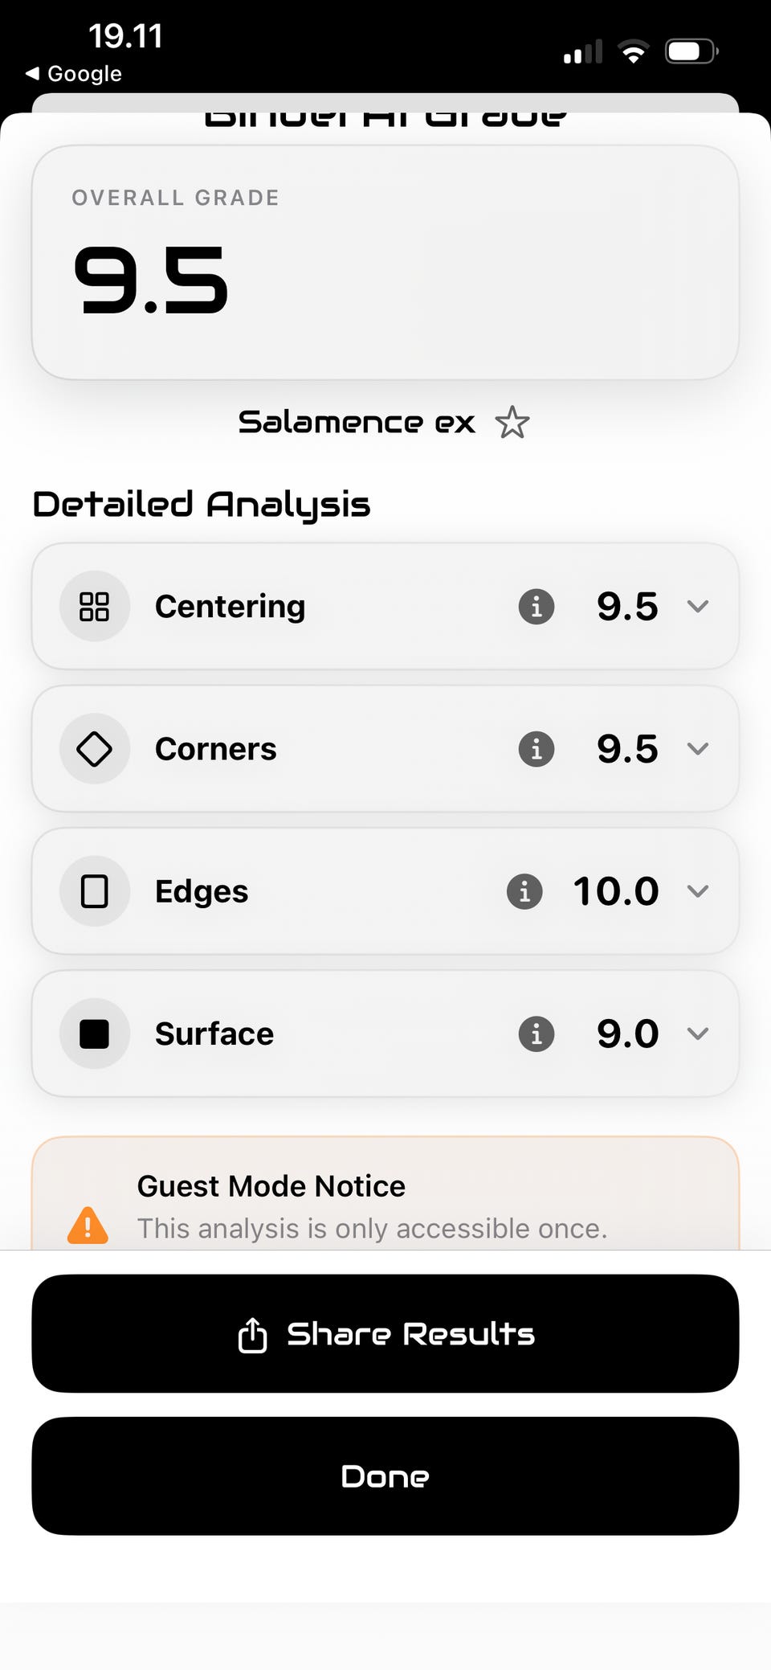Expand the Surface details chevron

pos(698,1034)
